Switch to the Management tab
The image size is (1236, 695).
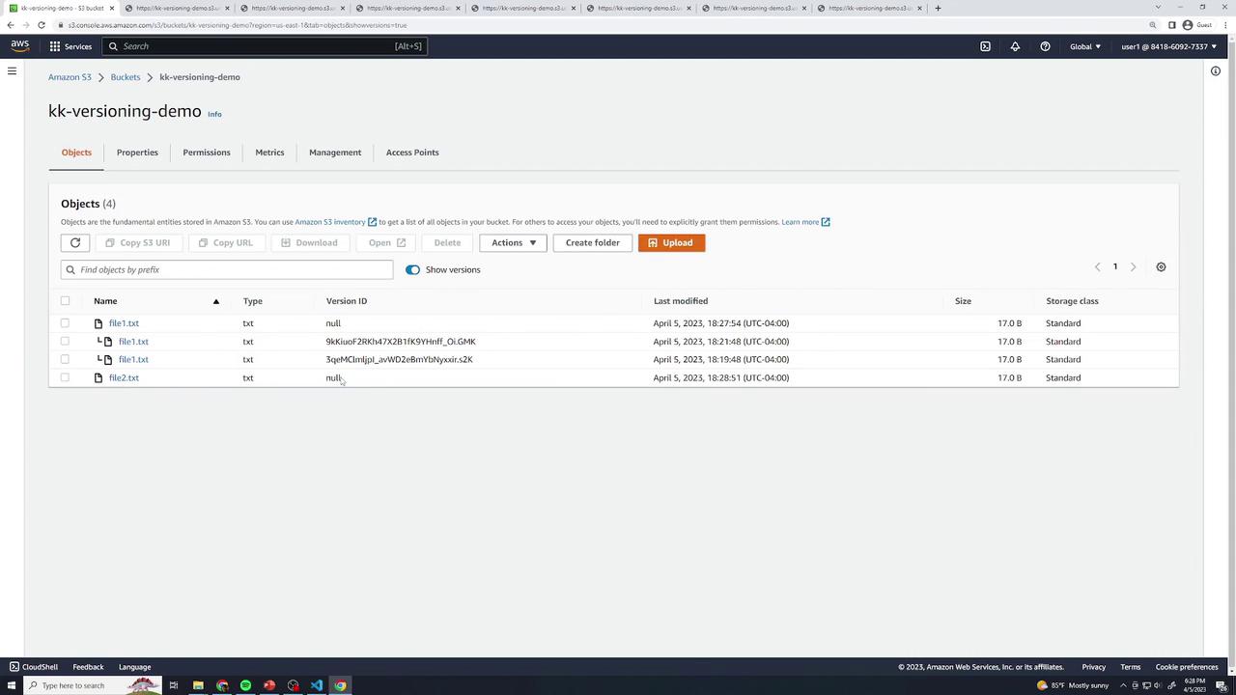(x=335, y=153)
